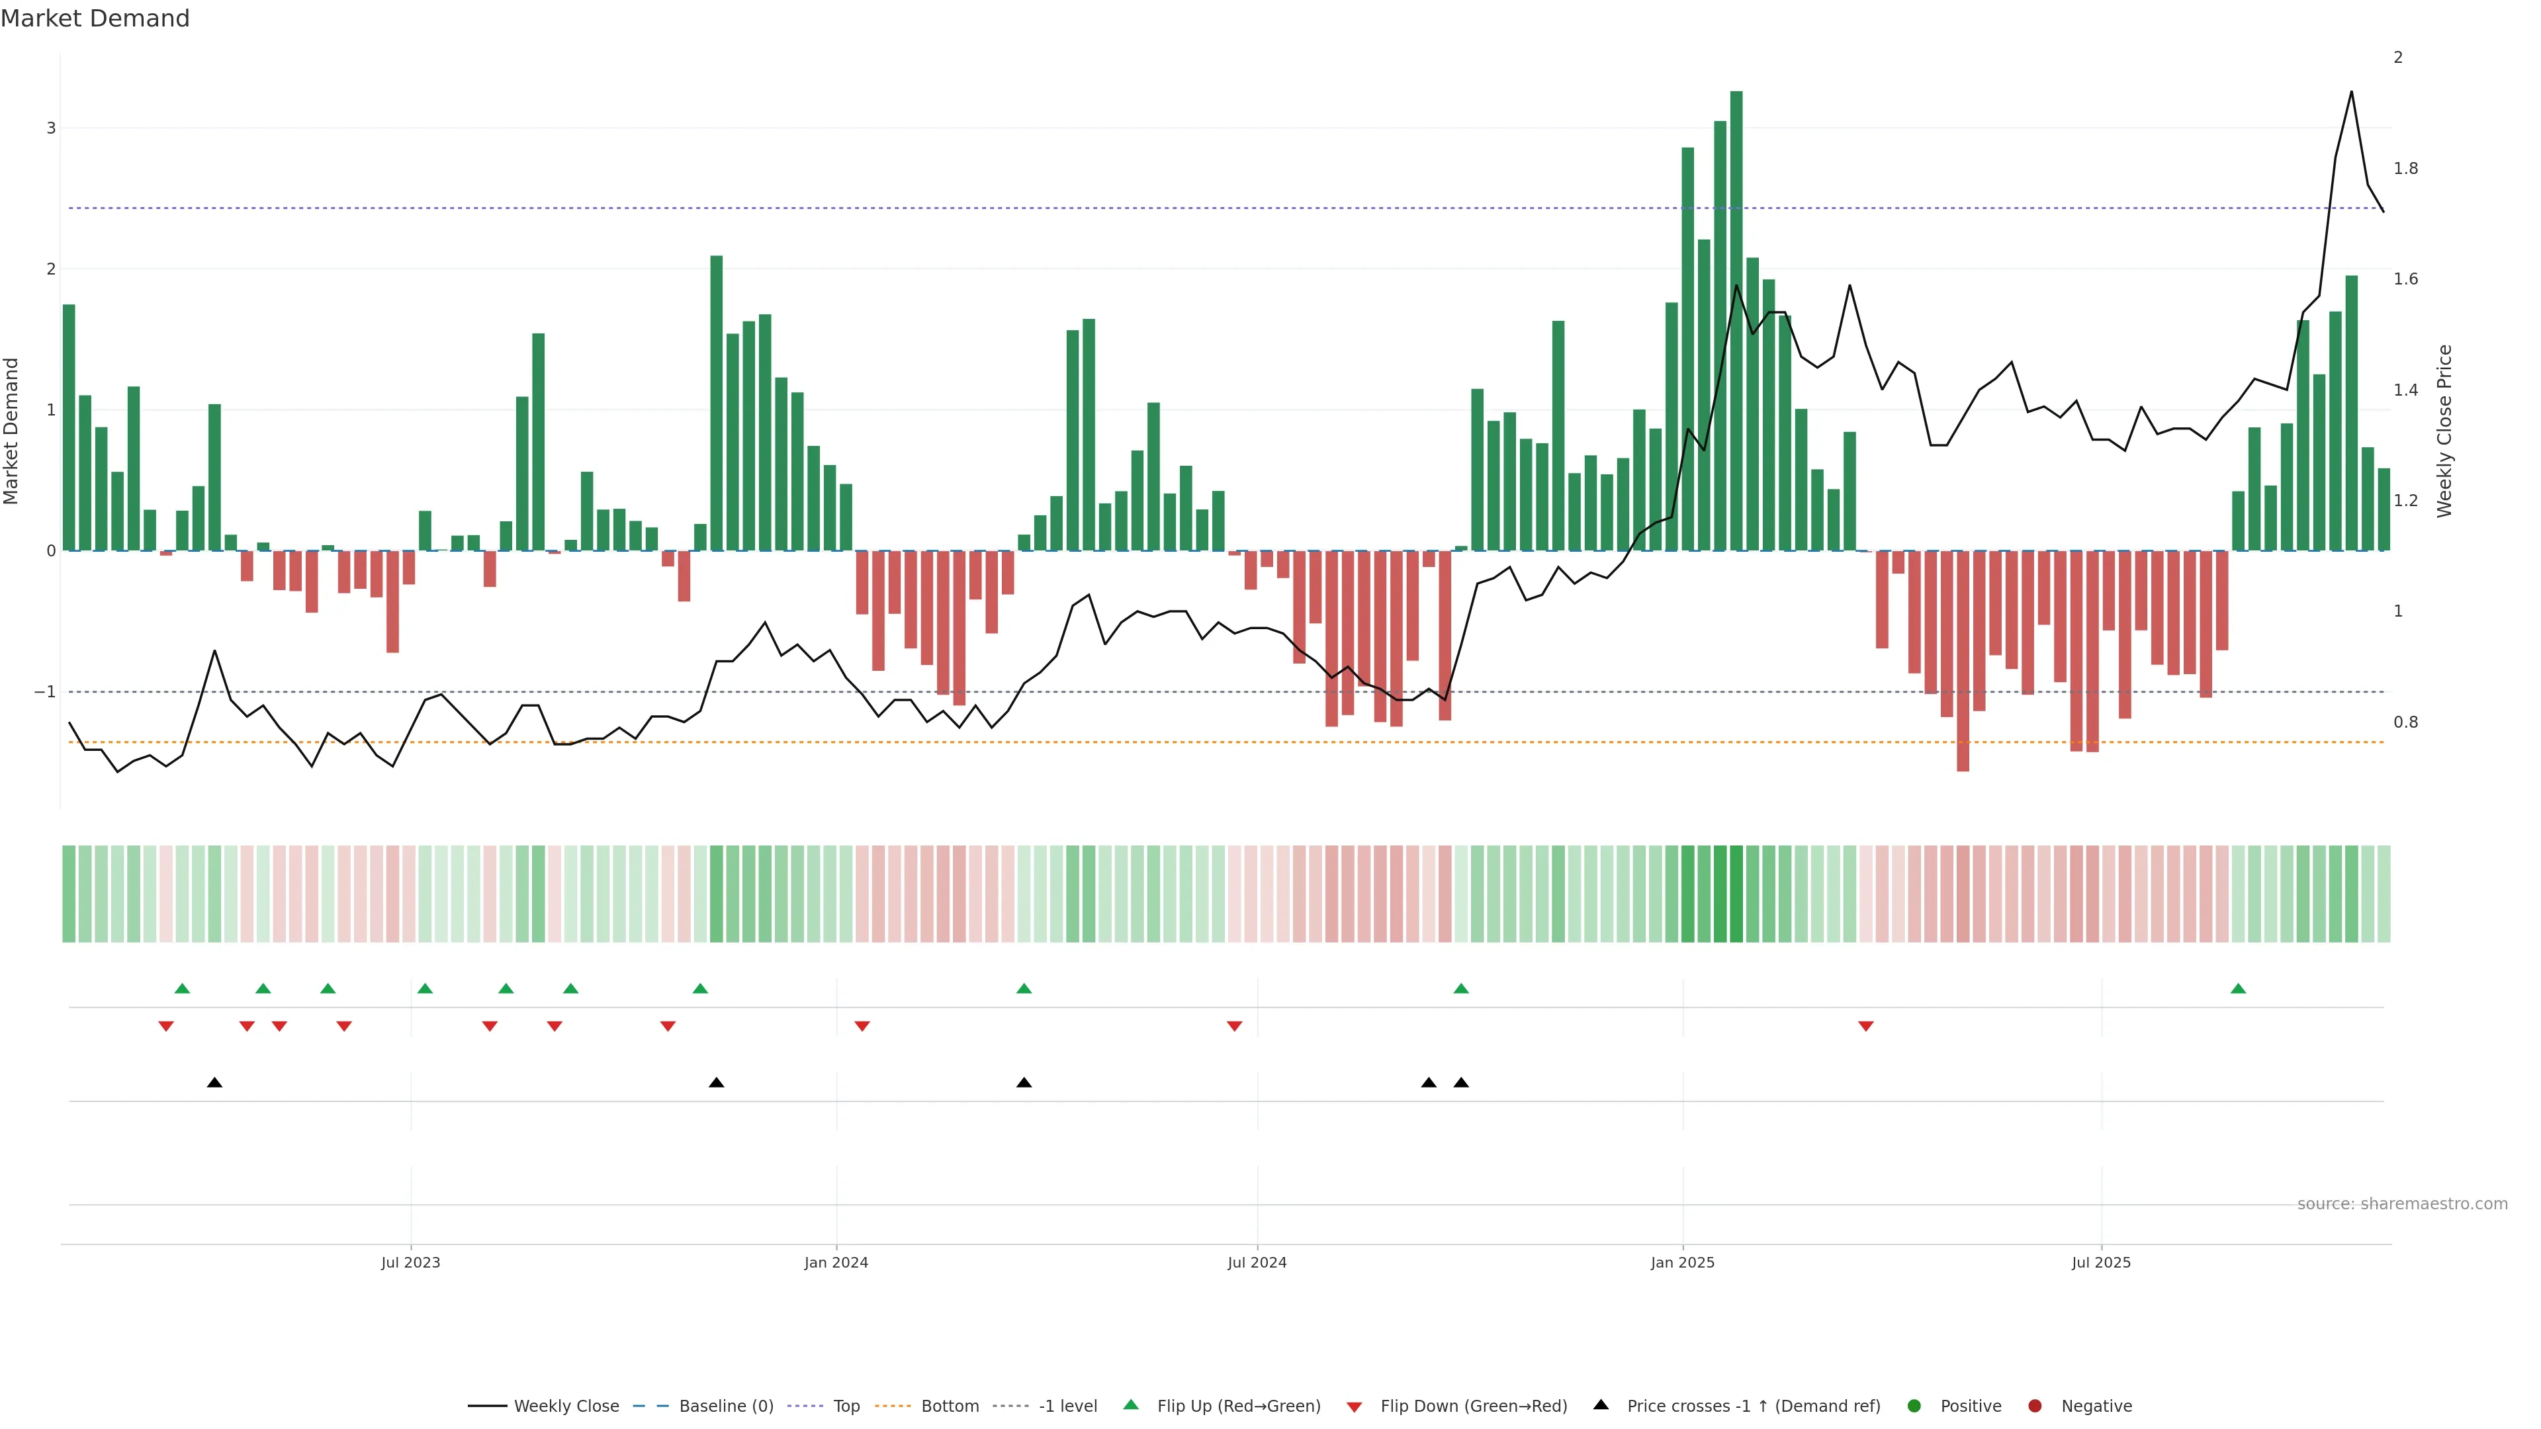The height and width of the screenshot is (1429, 2541).
Task: Click green Flip Up legend triangle
Action: point(1132,1405)
